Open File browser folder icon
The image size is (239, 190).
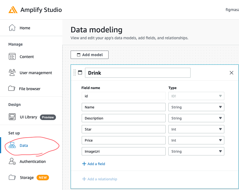(12, 88)
